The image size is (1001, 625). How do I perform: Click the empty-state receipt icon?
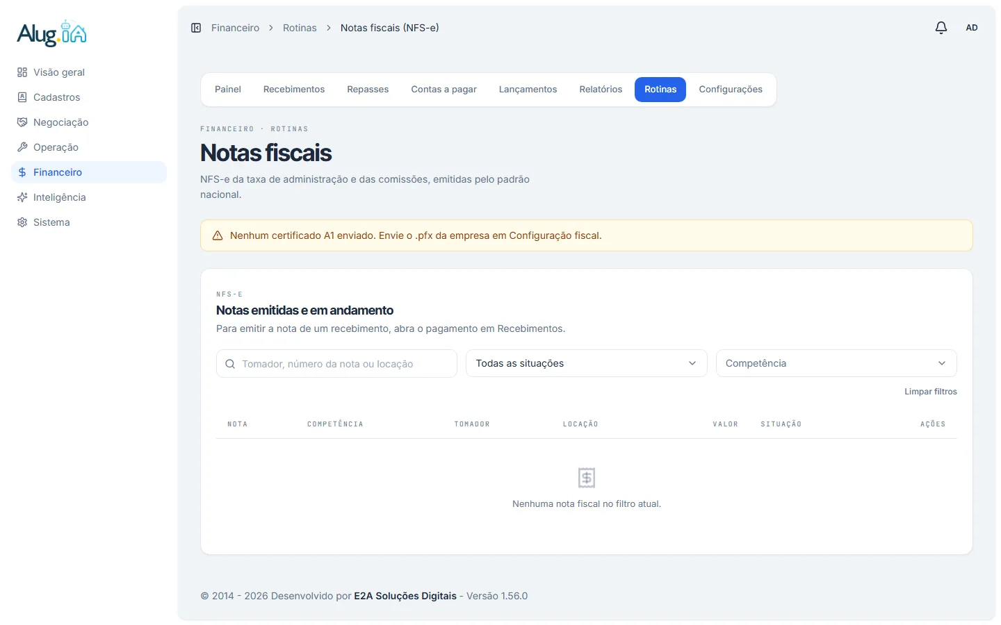pyautogui.click(x=587, y=478)
